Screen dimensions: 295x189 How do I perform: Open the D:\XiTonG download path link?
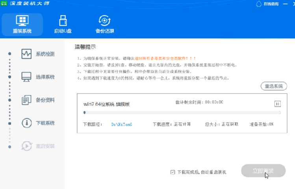coord(121,124)
